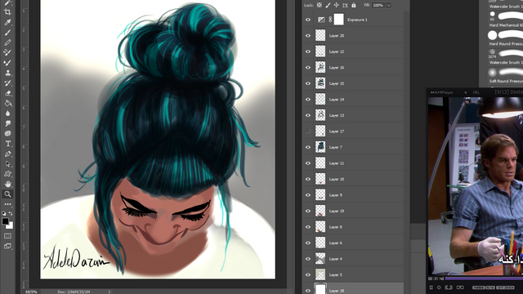Click the foreground color swatch
This screenshot has width=523, height=294.
(x=6, y=221)
